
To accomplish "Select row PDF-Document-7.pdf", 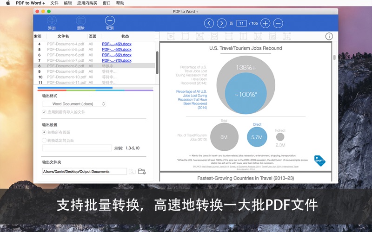I will (x=94, y=60).
